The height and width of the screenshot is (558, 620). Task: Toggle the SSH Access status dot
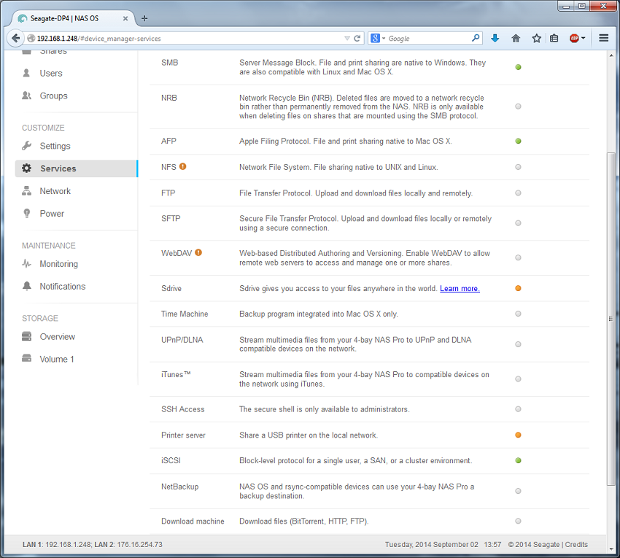(x=518, y=409)
